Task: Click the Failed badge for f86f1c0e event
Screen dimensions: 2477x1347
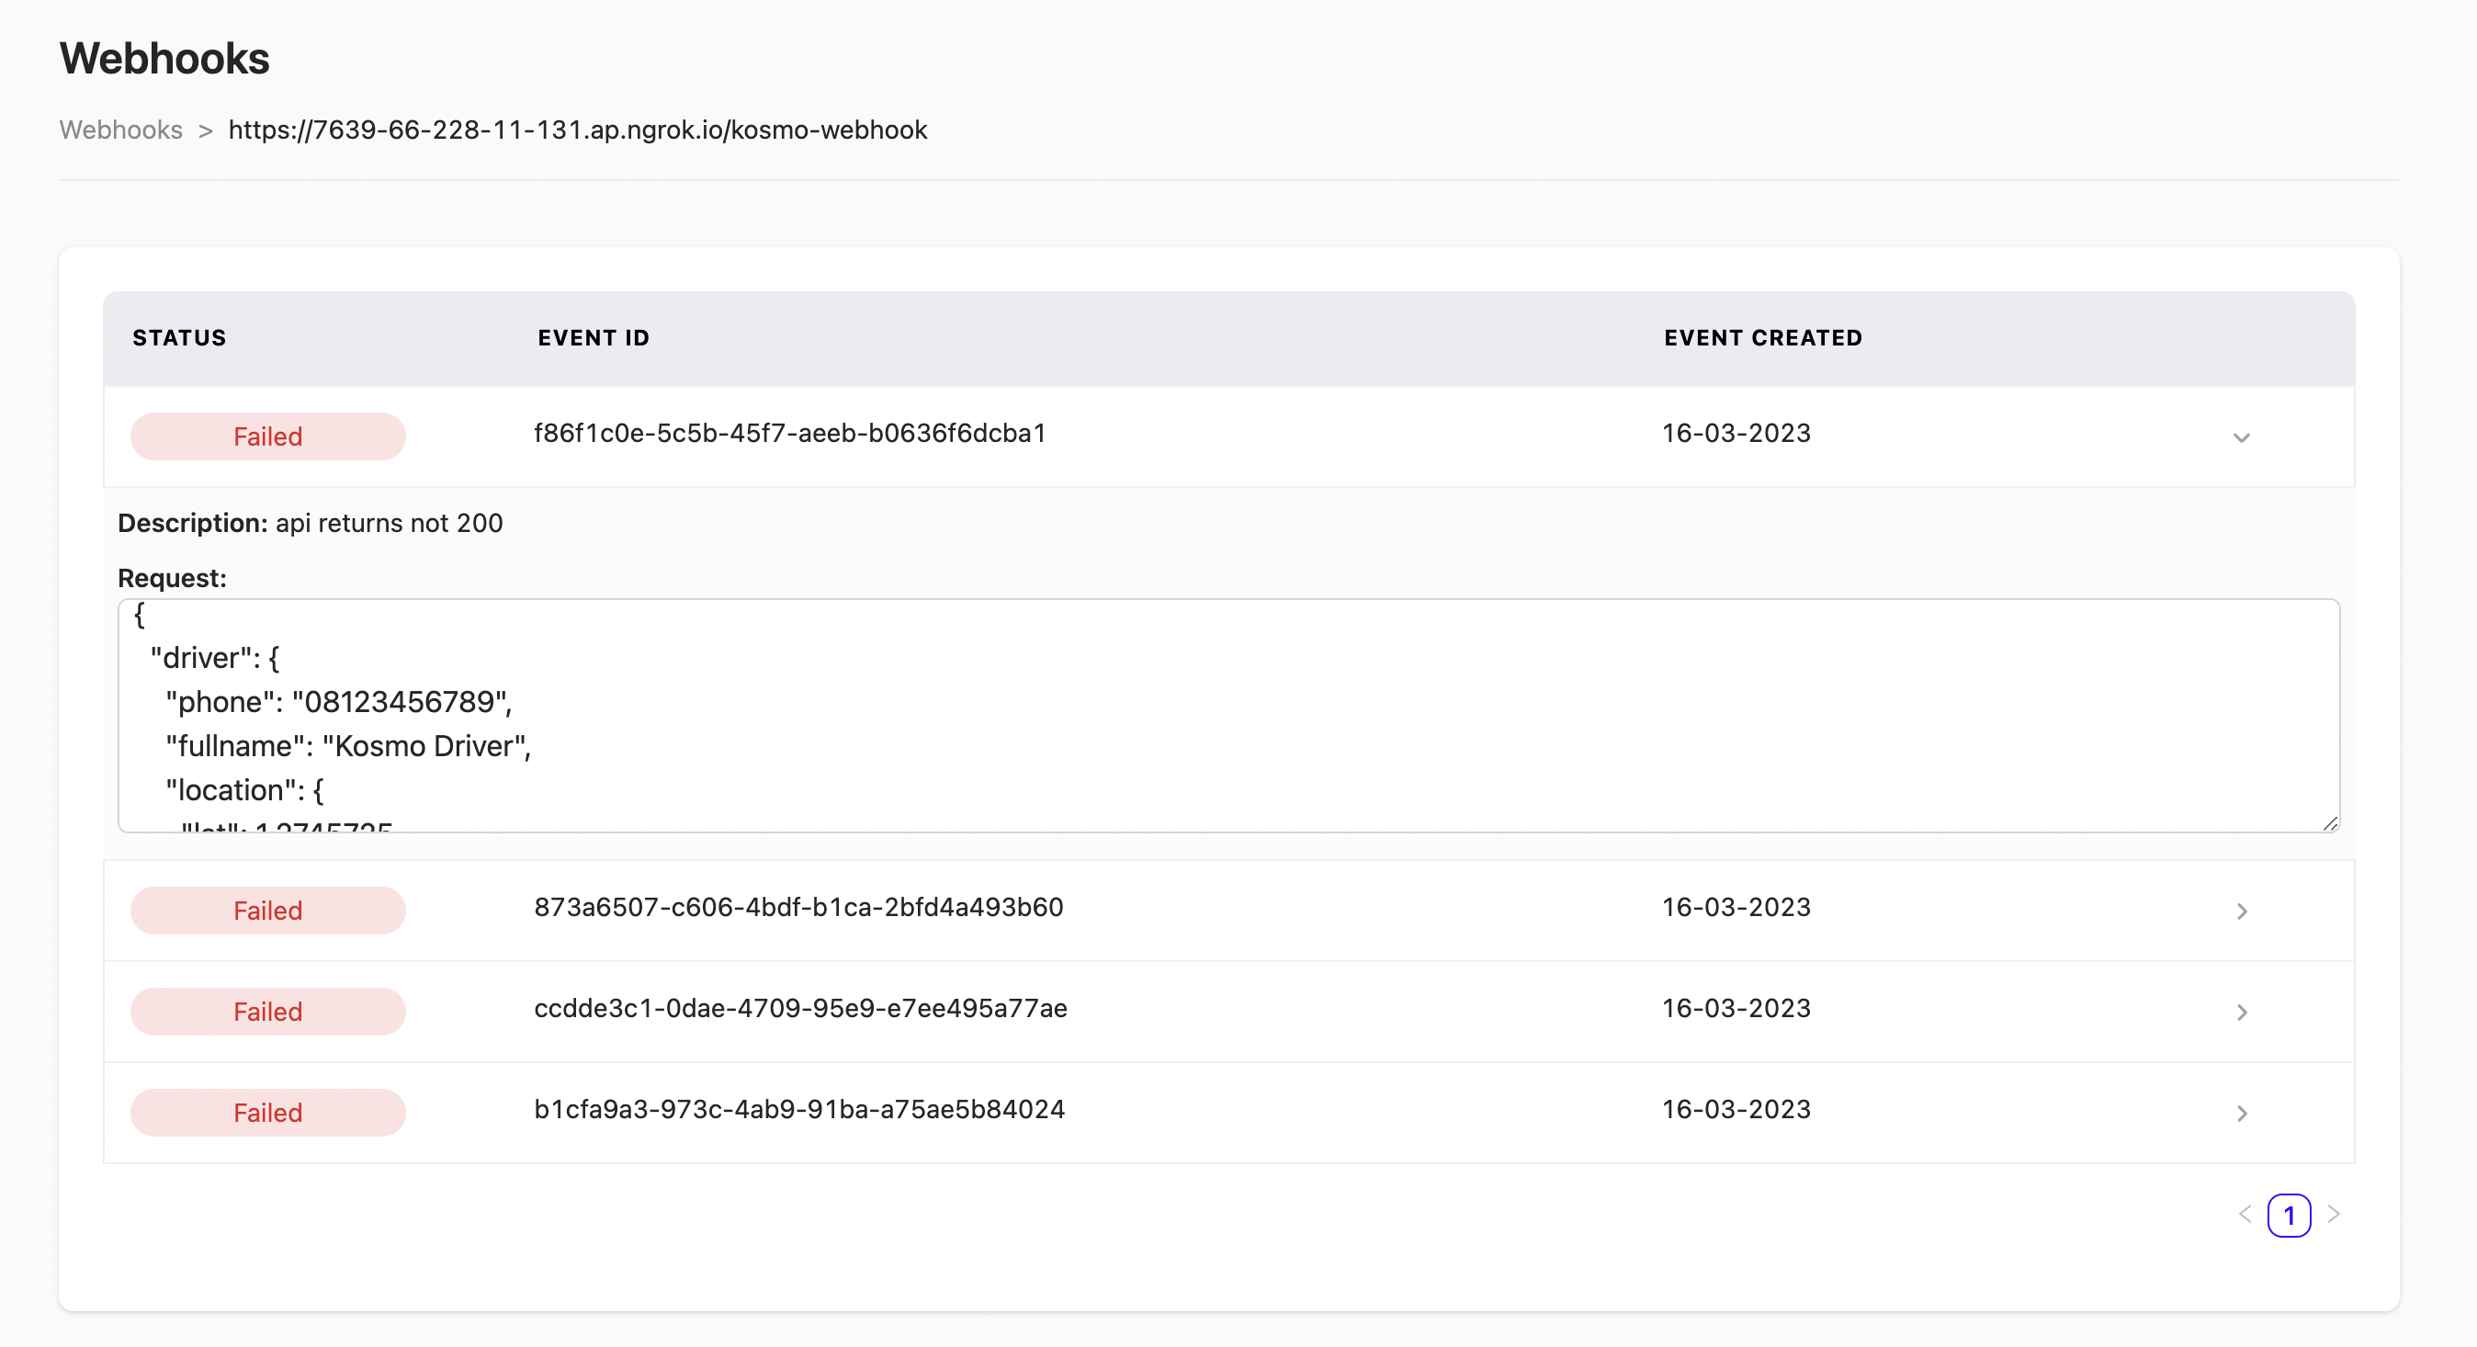Action: tap(267, 436)
